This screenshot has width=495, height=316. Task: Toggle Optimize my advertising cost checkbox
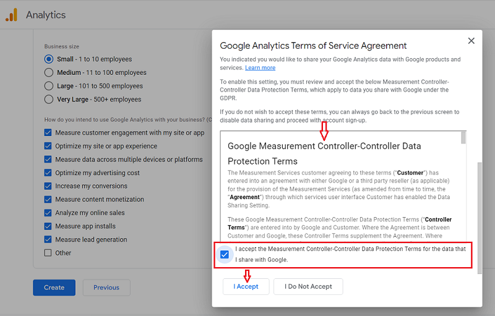pos(48,173)
